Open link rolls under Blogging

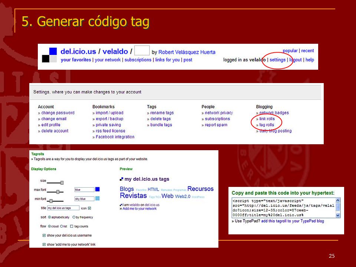tap(267, 119)
